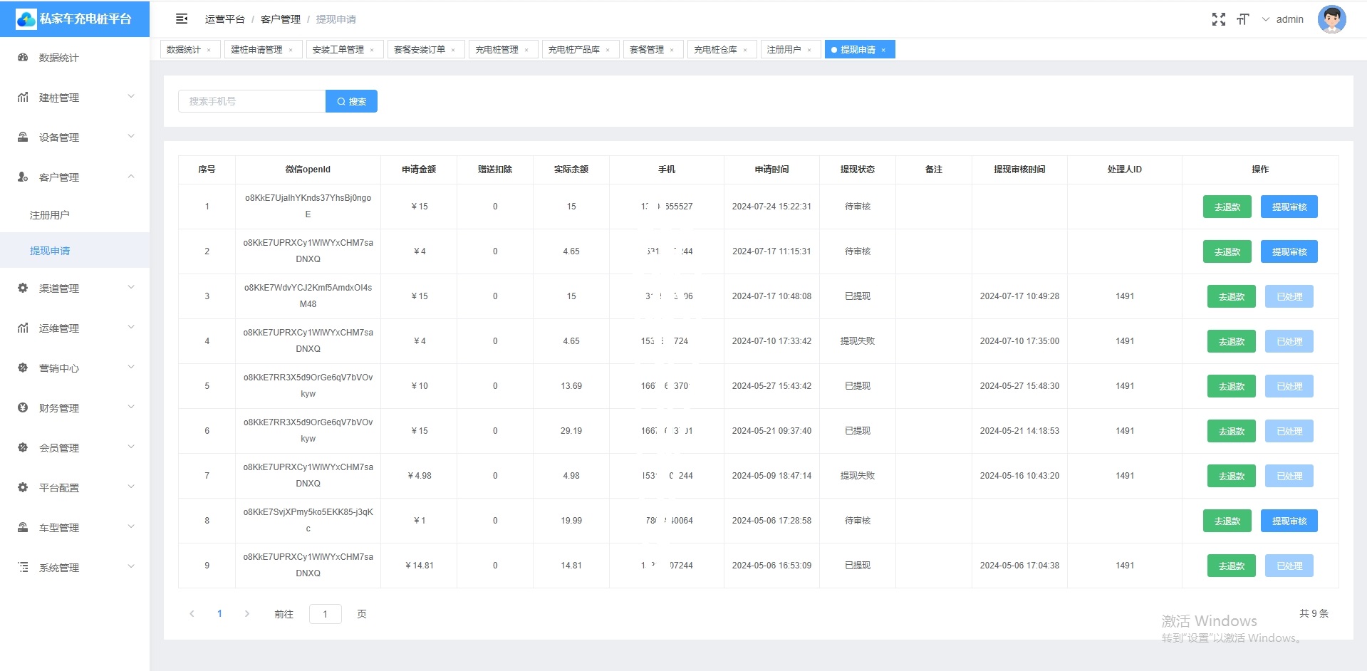1367x671 pixels.
Task: Close the 套餐安装订单 tab
Action: click(x=453, y=50)
